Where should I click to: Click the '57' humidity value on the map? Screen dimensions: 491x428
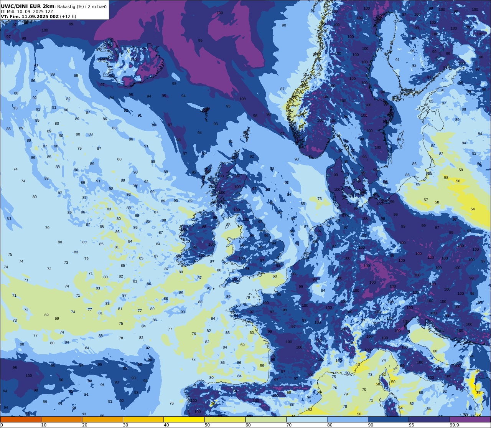coord(426,200)
